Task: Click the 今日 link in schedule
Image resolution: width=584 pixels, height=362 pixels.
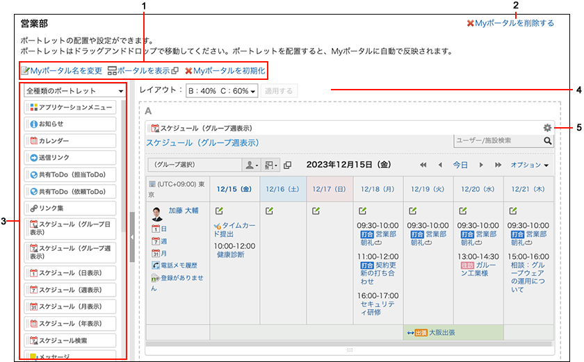Action: pyautogui.click(x=460, y=165)
